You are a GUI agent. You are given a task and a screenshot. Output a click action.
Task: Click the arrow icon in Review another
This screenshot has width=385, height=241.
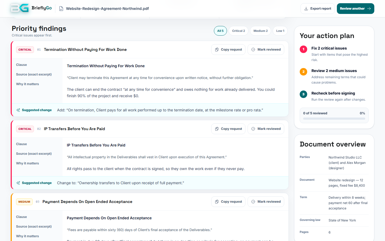[369, 9]
